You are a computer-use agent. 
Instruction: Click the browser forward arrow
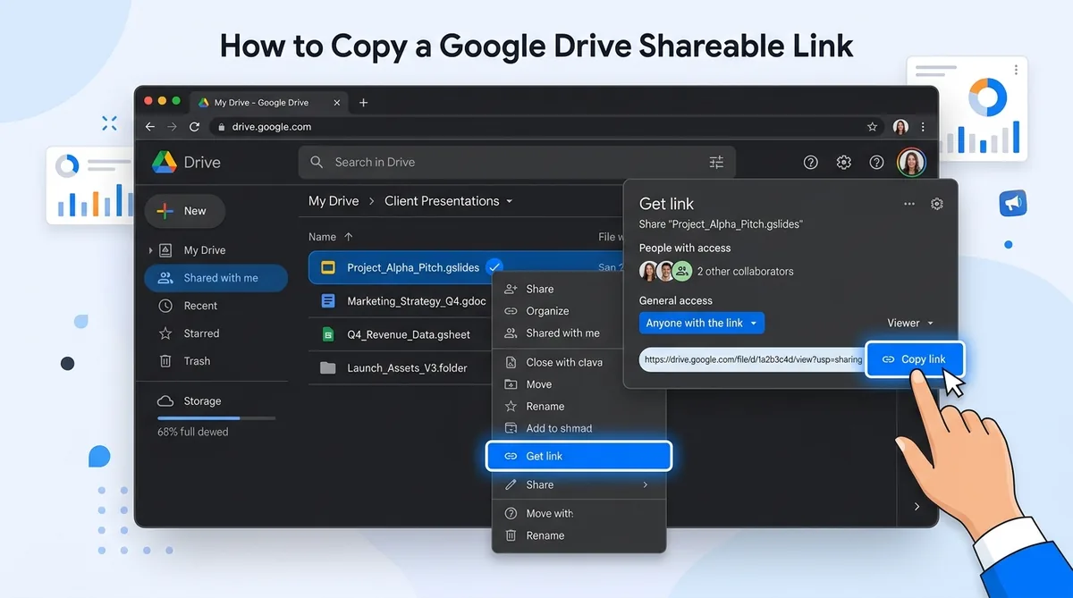(173, 127)
